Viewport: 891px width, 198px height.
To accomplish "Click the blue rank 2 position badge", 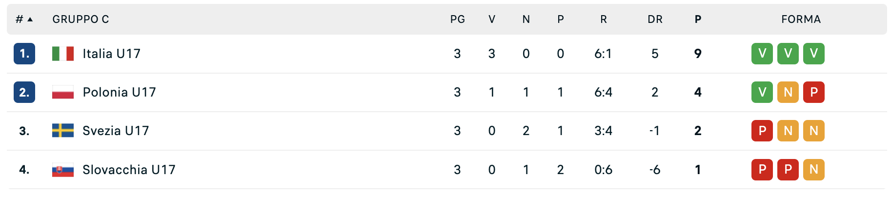I will point(24,92).
